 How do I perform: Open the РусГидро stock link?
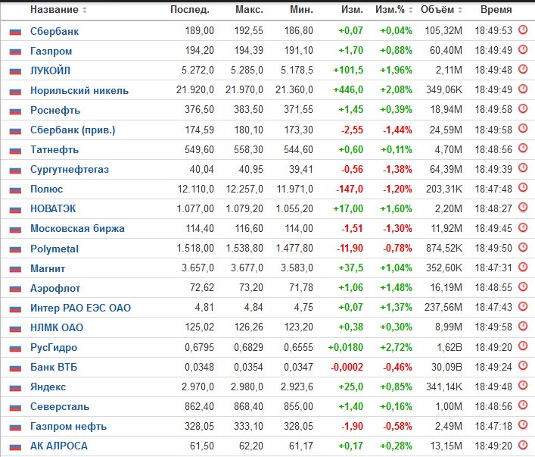[x=54, y=348]
